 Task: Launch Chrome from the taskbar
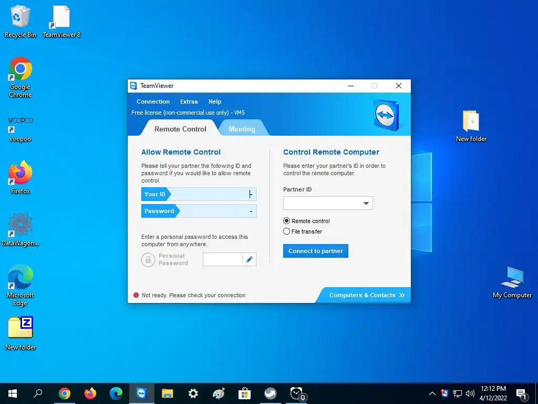coord(65,393)
